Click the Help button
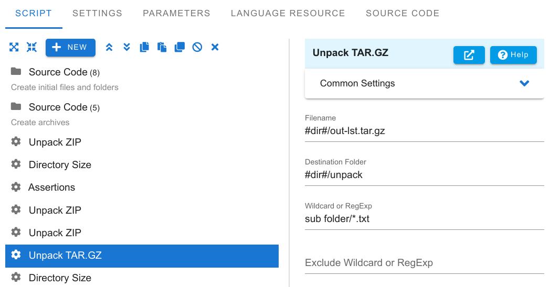The height and width of the screenshot is (287, 550). (x=513, y=55)
